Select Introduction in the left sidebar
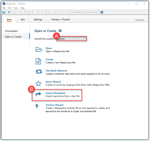 click(11, 31)
